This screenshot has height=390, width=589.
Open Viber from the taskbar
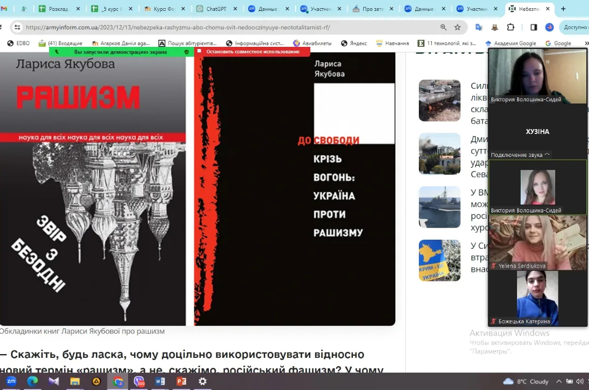point(139,381)
